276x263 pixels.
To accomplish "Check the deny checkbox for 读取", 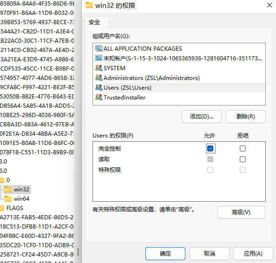I will click(243, 159).
